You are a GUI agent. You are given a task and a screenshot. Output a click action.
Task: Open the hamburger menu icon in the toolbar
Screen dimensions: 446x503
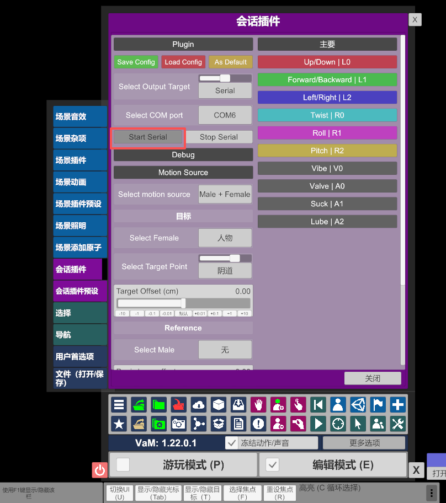[119, 404]
